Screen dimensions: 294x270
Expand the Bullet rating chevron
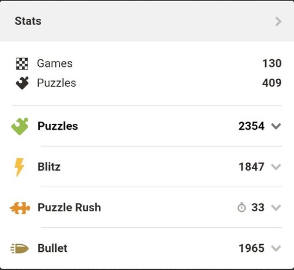(x=276, y=248)
